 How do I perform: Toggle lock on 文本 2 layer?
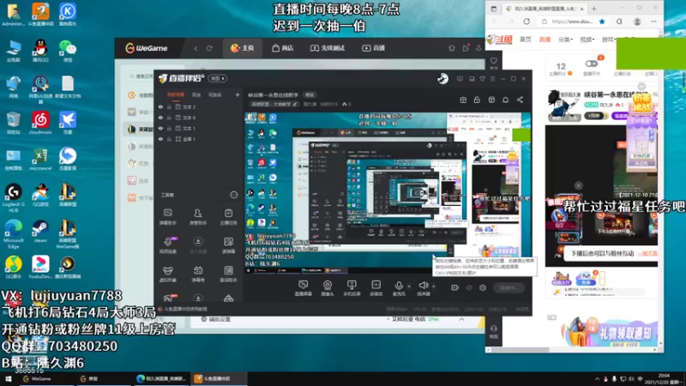[x=169, y=106]
